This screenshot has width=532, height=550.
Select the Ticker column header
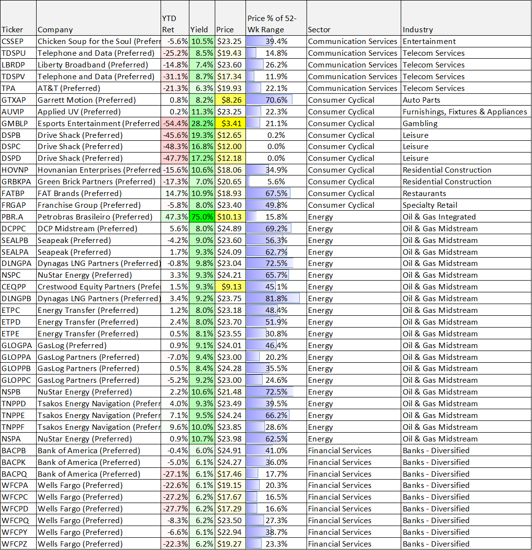(18, 18)
